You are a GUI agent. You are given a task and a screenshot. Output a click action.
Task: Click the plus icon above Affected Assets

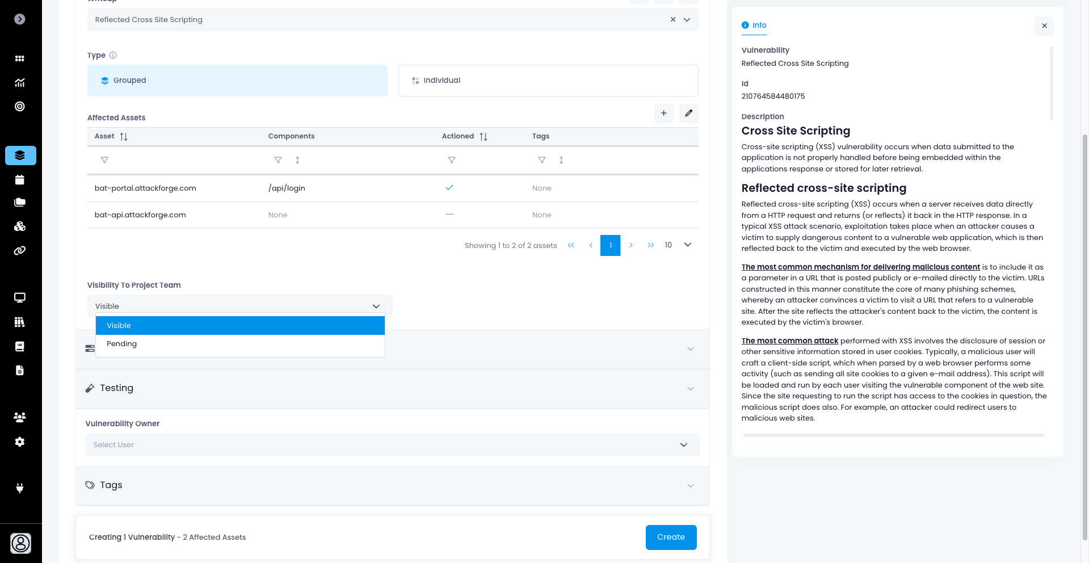coord(663,114)
